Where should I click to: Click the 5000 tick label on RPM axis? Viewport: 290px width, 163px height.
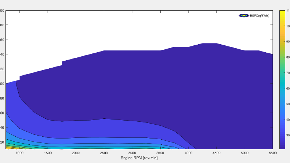(x=245, y=153)
